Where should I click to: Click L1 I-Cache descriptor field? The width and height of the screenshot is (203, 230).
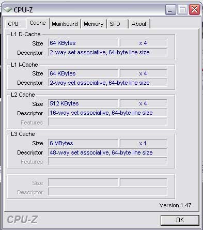[x=107, y=83]
